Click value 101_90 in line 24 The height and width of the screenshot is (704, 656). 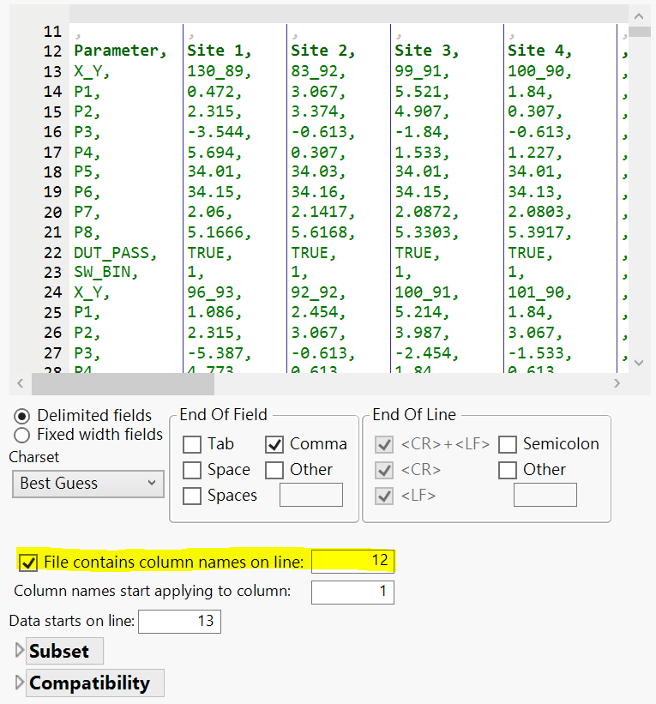540,292
